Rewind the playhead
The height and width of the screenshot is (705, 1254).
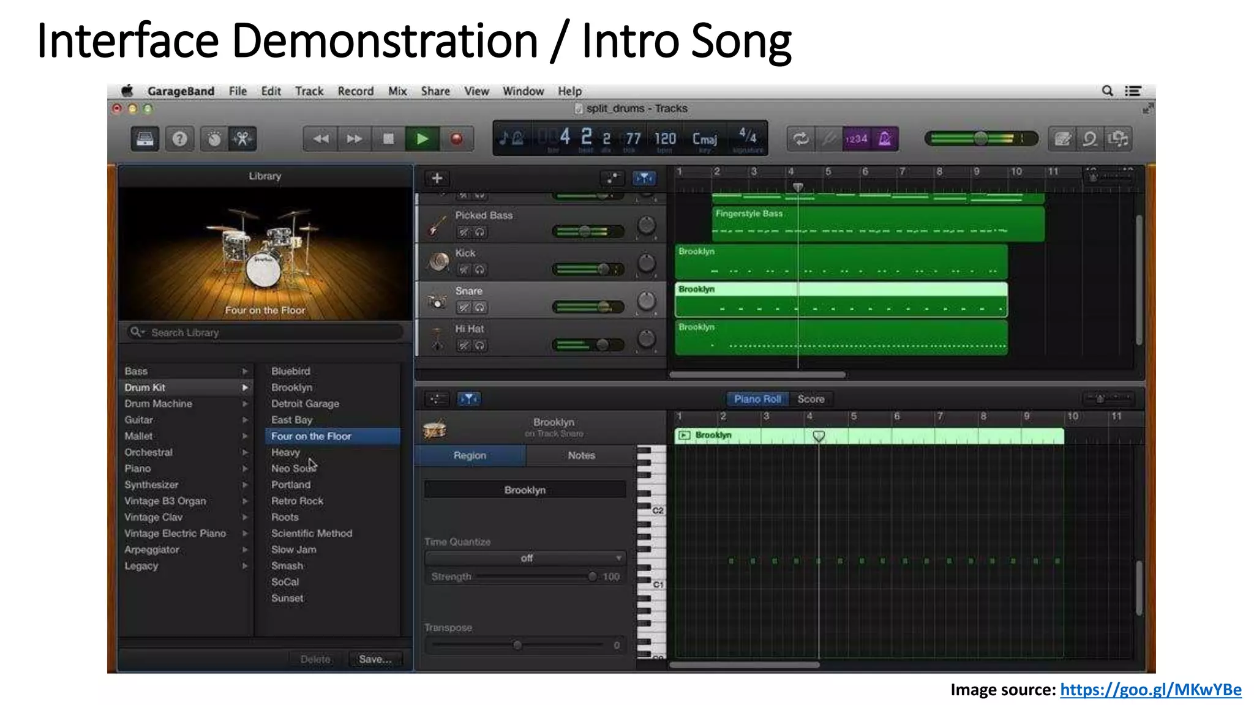coord(320,139)
